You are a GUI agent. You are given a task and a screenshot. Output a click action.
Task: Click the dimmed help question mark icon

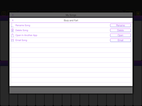[4, 14]
